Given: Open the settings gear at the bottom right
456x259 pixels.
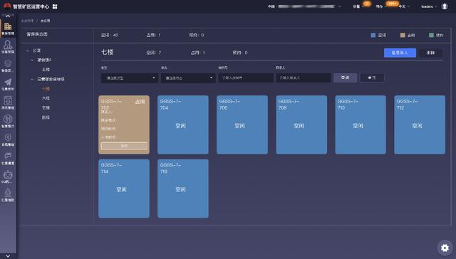Looking at the screenshot, I should [445, 248].
